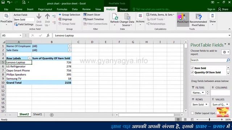This screenshot has height=130, width=232.
Task: Switch to Page Layout view in status bar
Action: coord(185,120)
